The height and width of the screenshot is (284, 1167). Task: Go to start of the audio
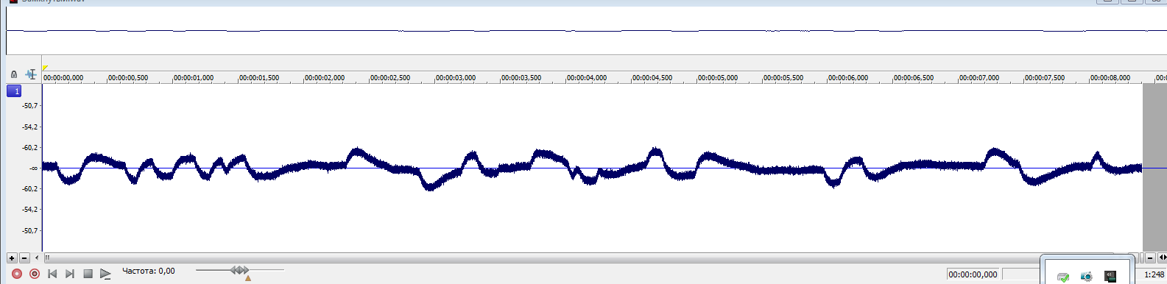click(52, 274)
